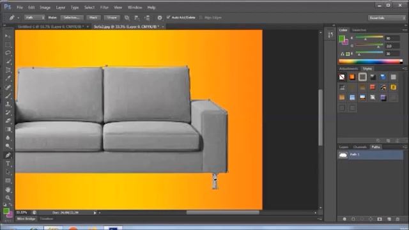The image size is (409, 230).
Task: Open the pen options gear icon
Action: pyautogui.click(x=160, y=18)
